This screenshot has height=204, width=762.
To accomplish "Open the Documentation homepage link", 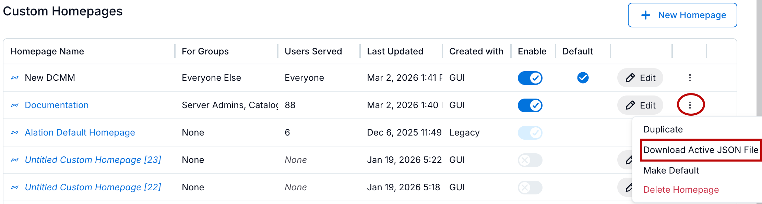I will (57, 105).
